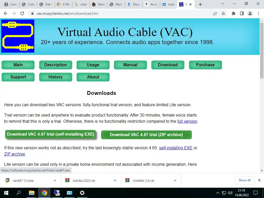Expand options for Installer 2.0.rar download
264x198 pixels.
[x=175, y=180]
